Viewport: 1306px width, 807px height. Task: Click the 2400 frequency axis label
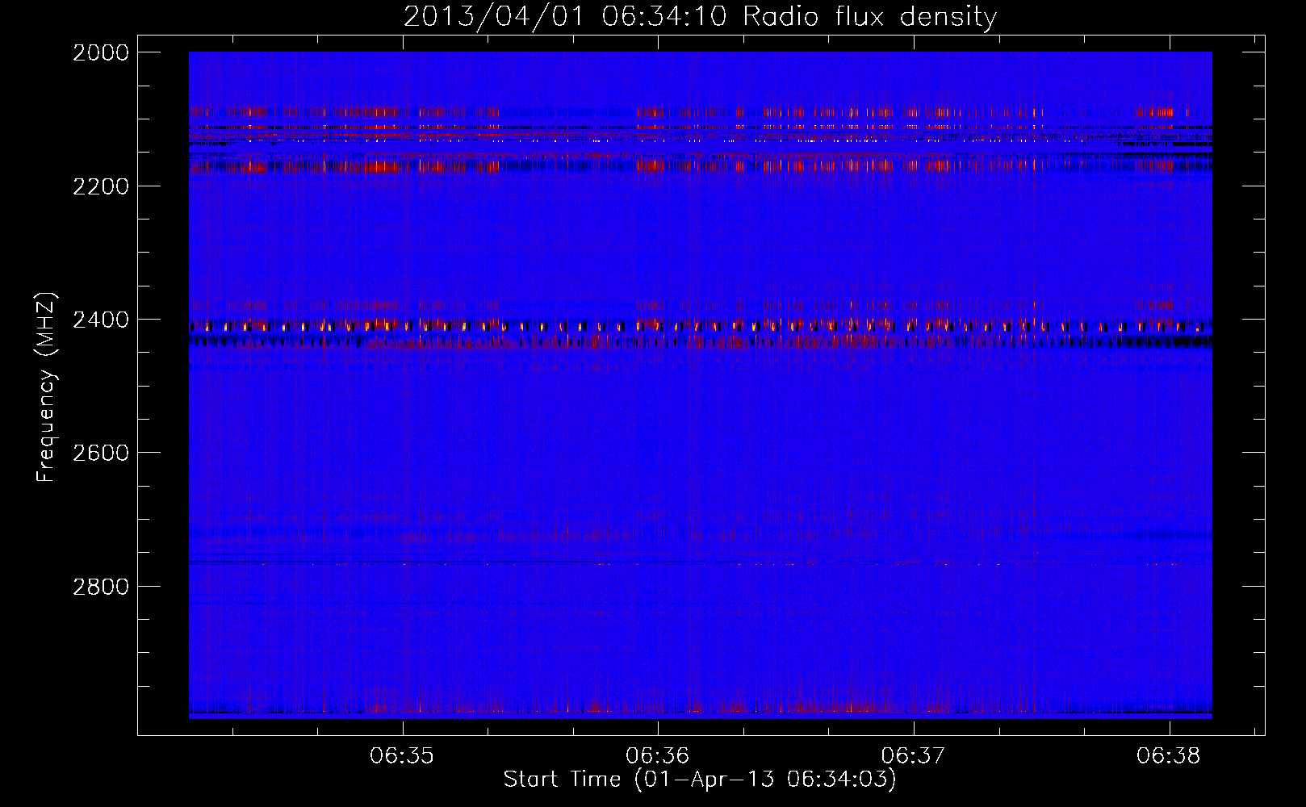tap(101, 320)
